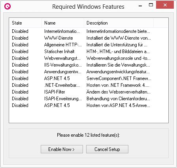177x168 pixels.
Task: Click the Enable Now button
Action: pos(62,149)
